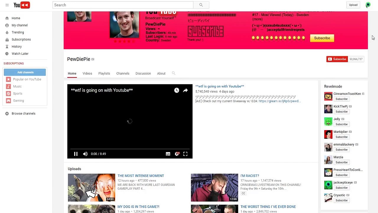View the About tab
This screenshot has height=213, width=378.
point(161,73)
